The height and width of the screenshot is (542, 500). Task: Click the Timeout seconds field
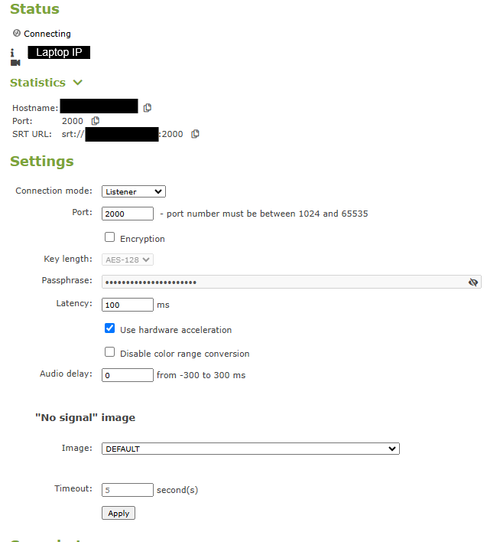128,490
